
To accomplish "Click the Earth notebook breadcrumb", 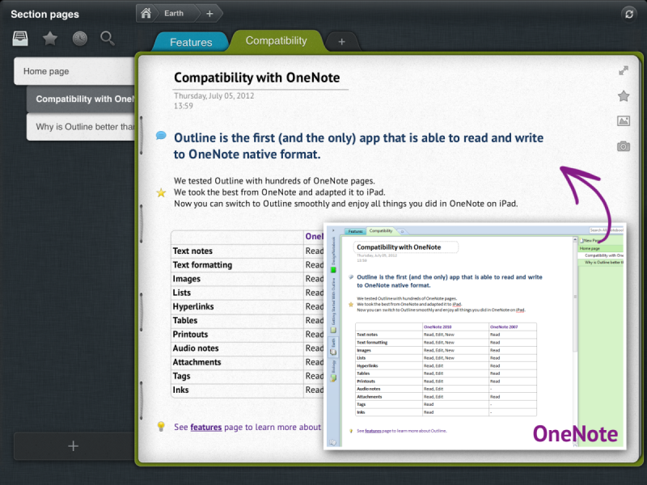I will [x=174, y=13].
